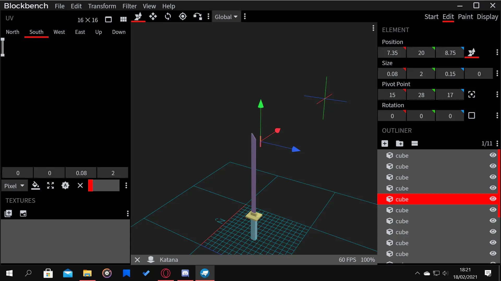Select the Pivot tool
Viewport: 501px width, 281px height.
point(183,17)
